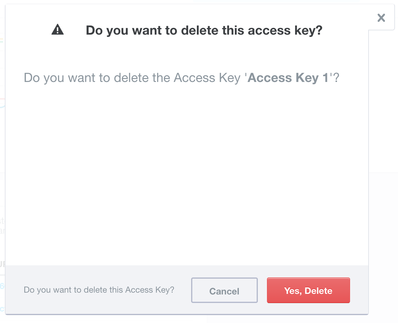The image size is (398, 323).
Task: Click the dialog title about deleting access key
Action: 204,30
